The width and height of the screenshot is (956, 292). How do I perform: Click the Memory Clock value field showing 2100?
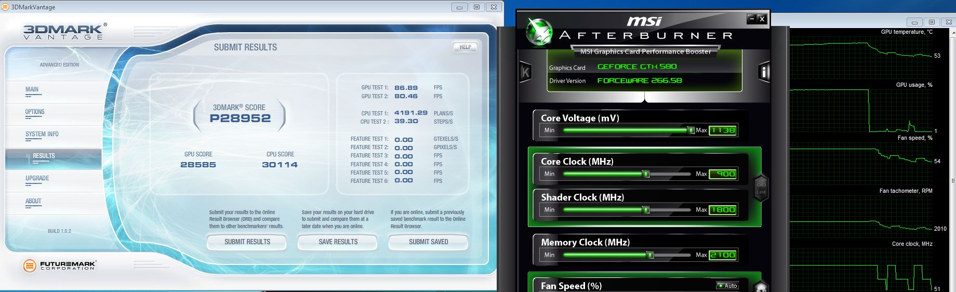click(x=723, y=255)
